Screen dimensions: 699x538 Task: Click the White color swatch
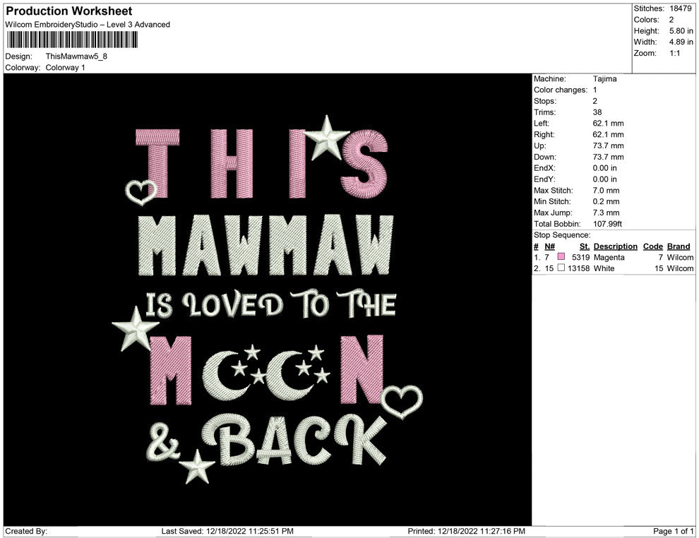coord(561,268)
